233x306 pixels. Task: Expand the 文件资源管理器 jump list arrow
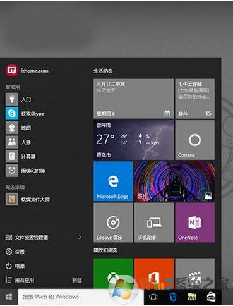(80, 238)
